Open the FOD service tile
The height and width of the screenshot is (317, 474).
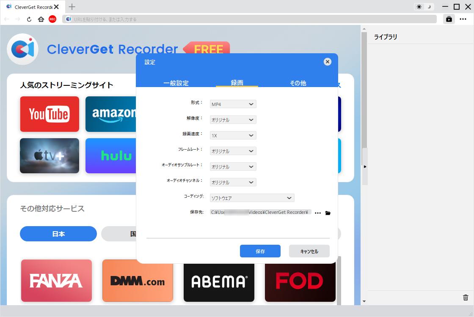tap(300, 283)
